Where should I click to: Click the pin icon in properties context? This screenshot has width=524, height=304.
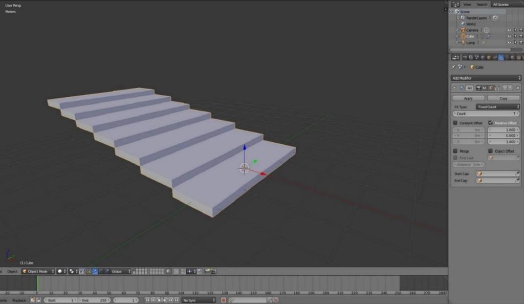pos(453,67)
